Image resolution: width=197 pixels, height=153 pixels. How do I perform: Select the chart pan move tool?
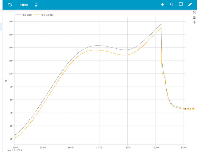tap(194, 22)
